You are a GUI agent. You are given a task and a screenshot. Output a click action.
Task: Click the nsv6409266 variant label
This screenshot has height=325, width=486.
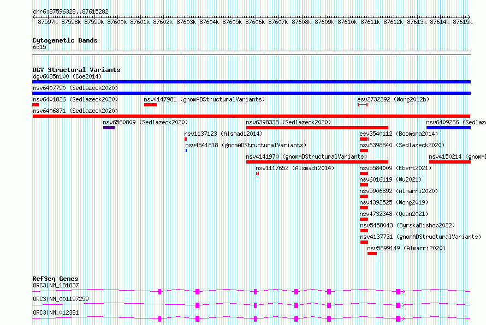(456, 122)
